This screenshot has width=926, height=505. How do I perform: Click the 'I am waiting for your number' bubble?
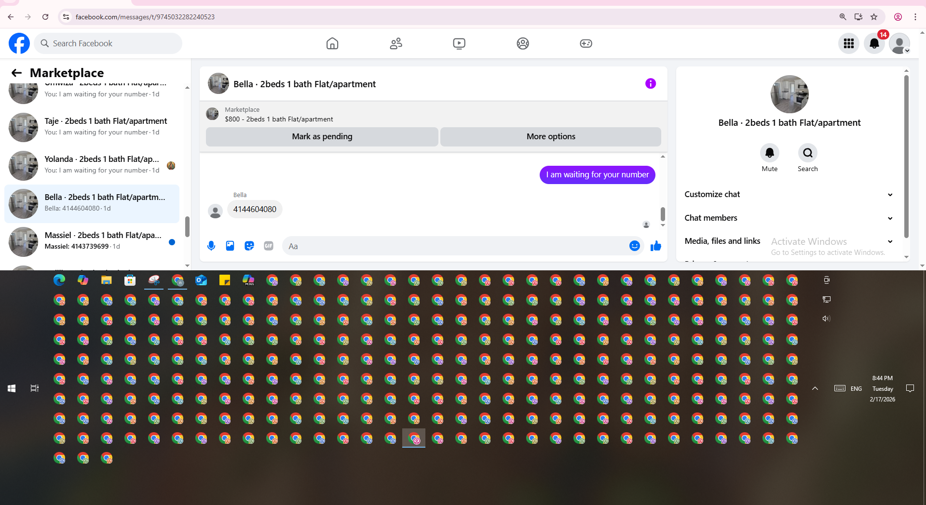(597, 175)
